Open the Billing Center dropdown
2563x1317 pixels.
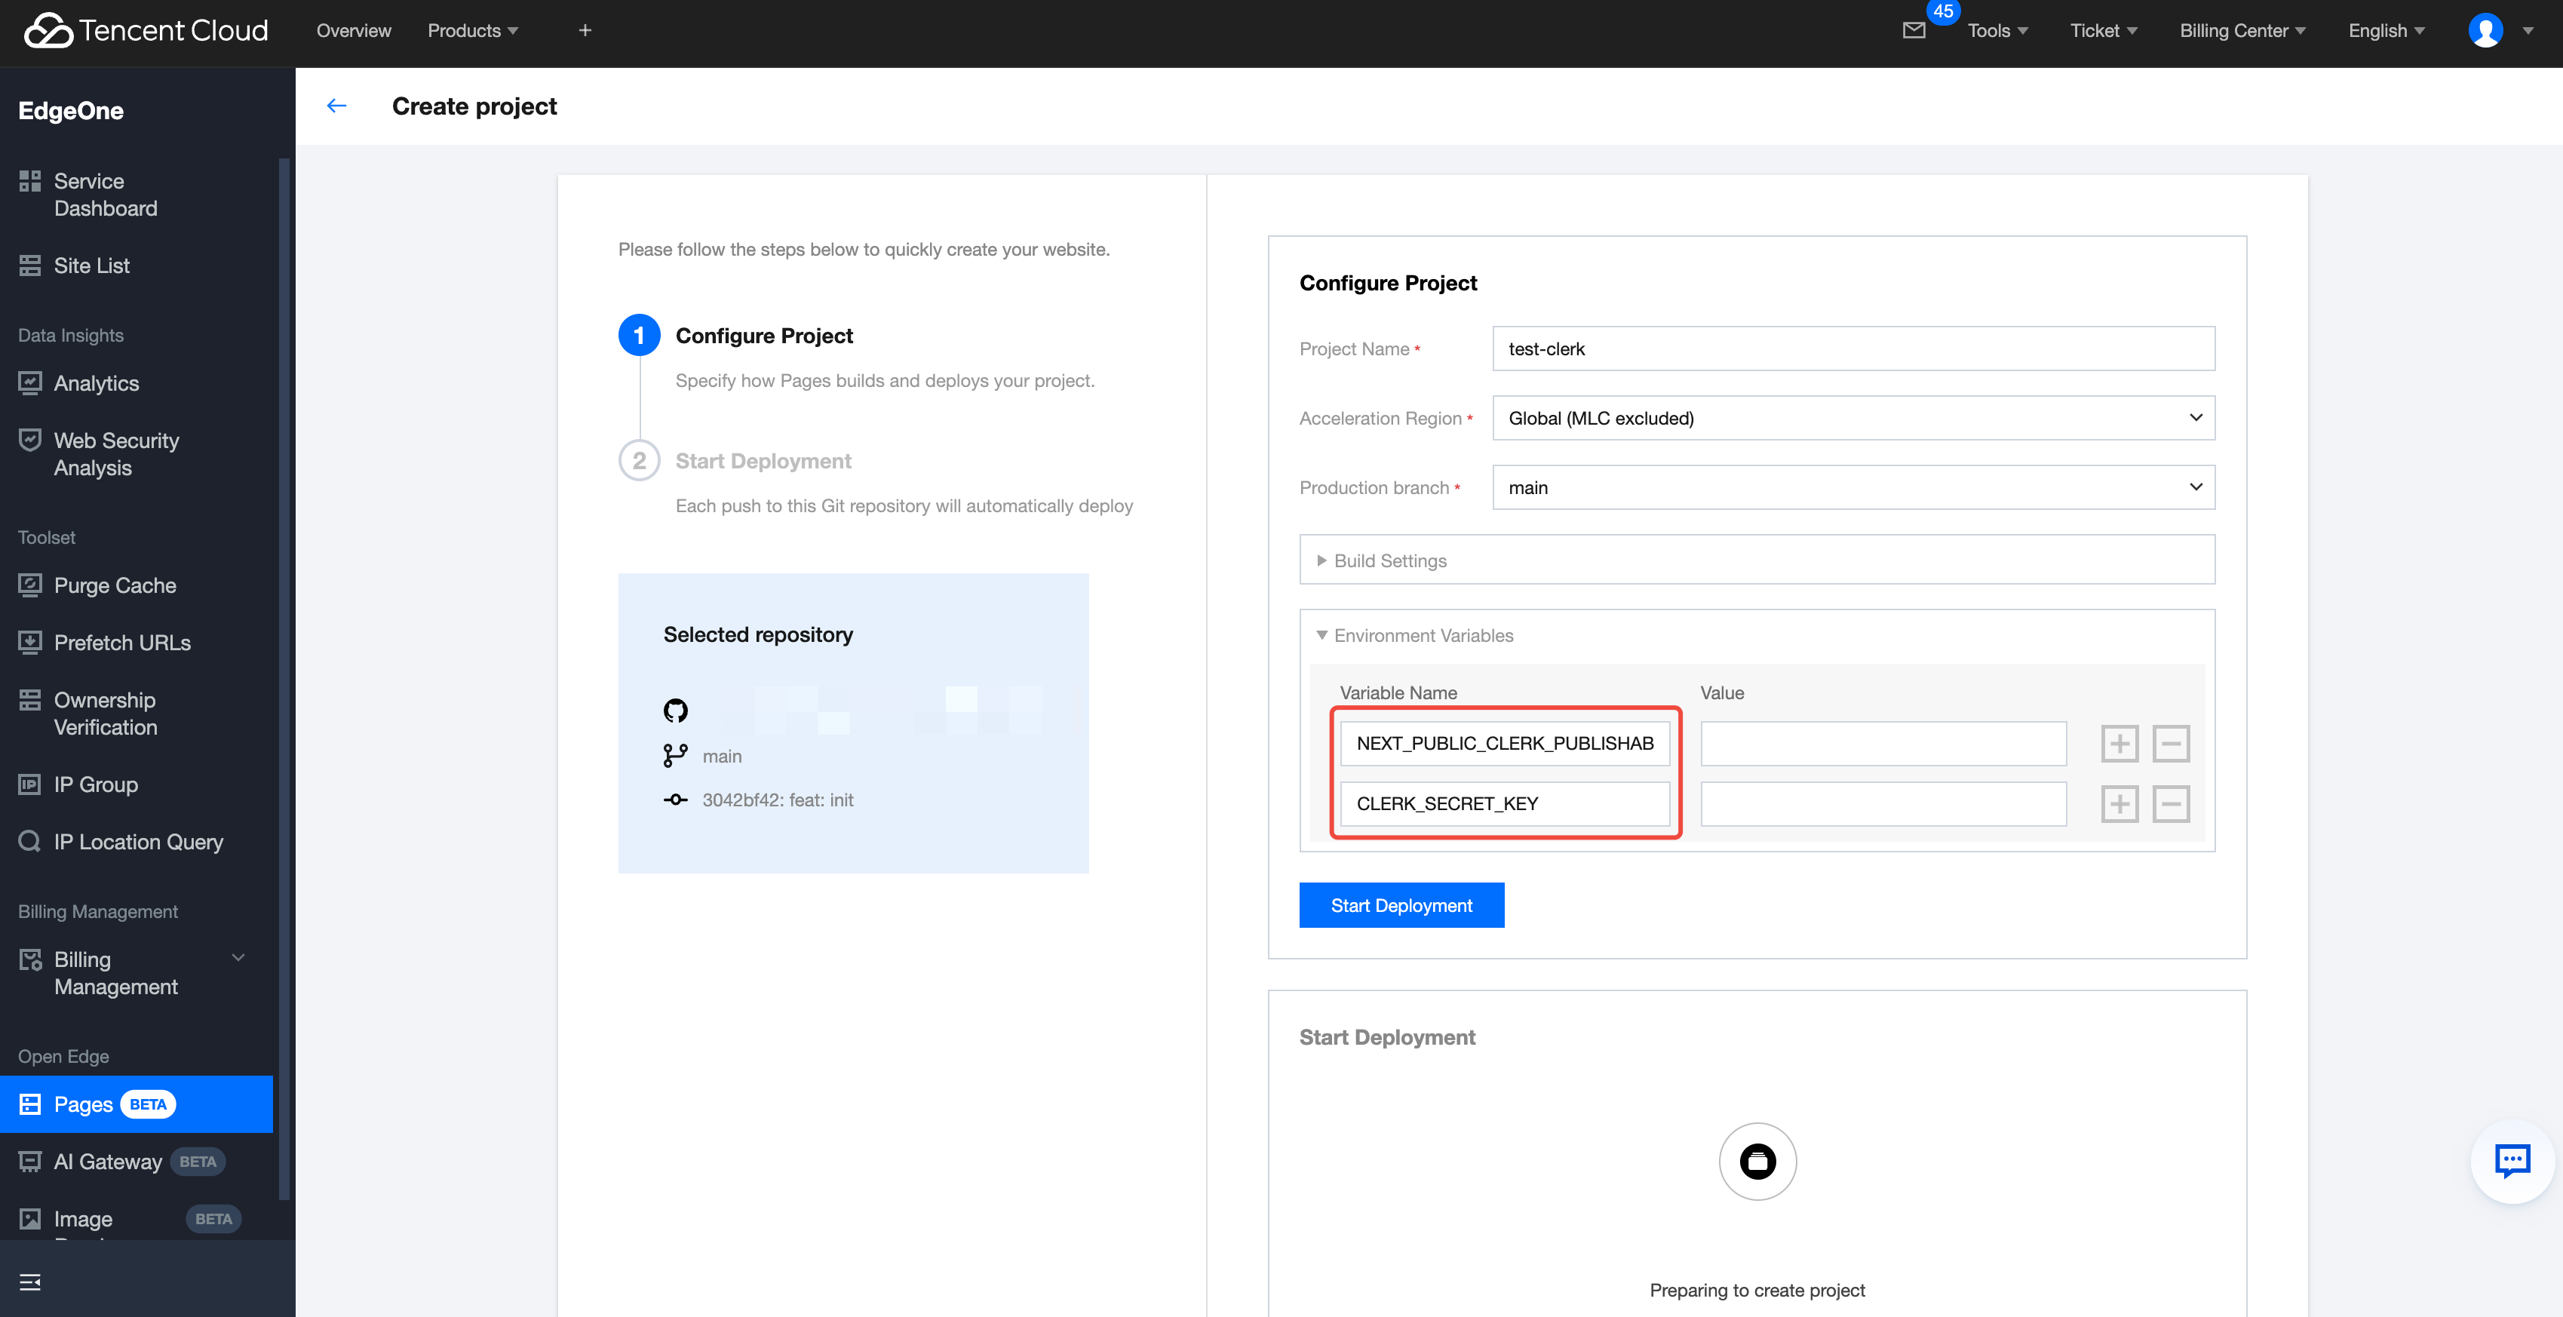[x=2242, y=31]
